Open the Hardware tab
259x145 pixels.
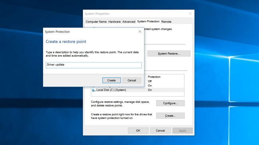[x=114, y=21]
